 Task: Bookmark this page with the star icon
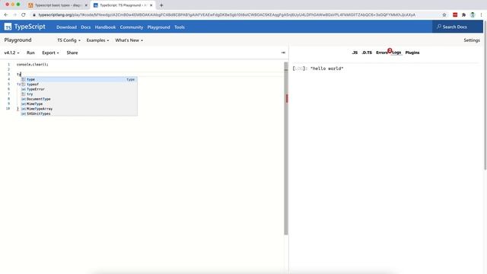pyautogui.click(x=444, y=14)
